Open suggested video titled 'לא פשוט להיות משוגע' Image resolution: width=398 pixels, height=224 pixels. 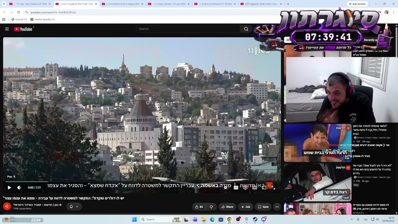[371, 207]
